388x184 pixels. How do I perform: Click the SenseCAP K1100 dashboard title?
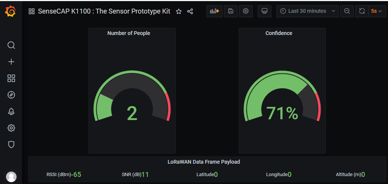104,11
